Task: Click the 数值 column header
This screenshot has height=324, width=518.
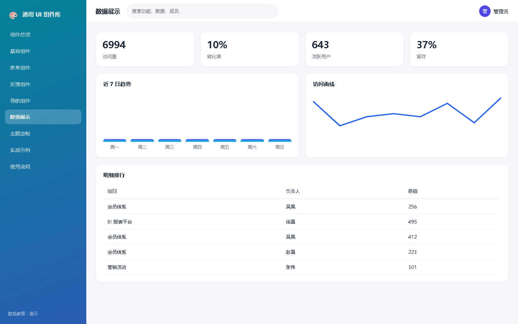Action: tap(413, 191)
